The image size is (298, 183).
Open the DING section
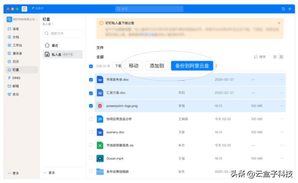(14, 78)
